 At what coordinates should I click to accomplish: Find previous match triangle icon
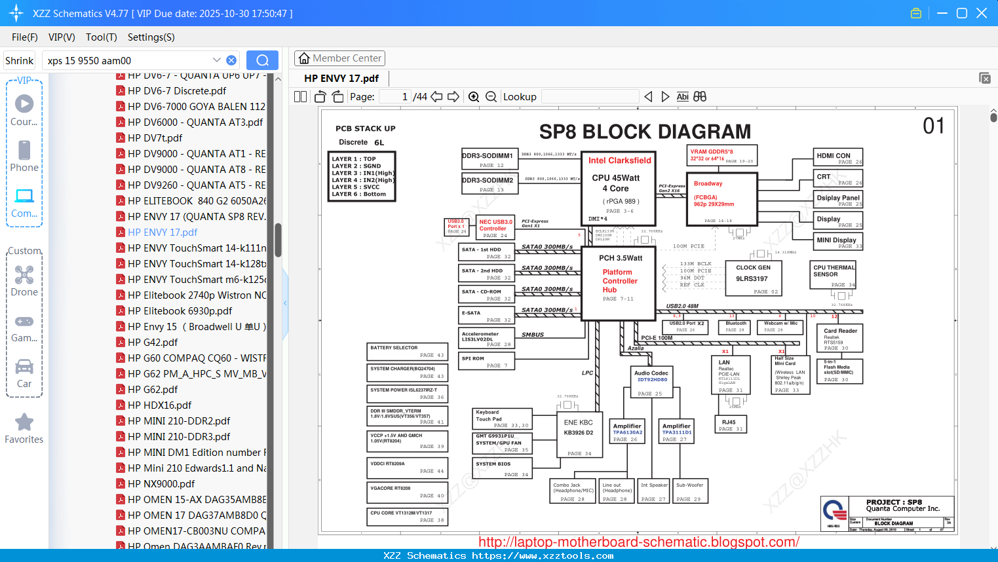coord(648,97)
